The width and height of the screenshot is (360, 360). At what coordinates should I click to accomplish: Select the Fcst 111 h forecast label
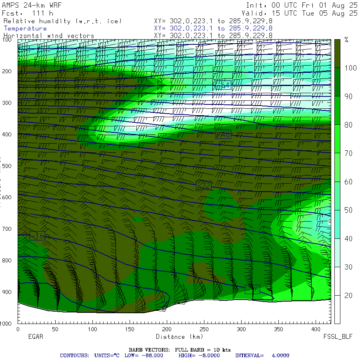27,13
